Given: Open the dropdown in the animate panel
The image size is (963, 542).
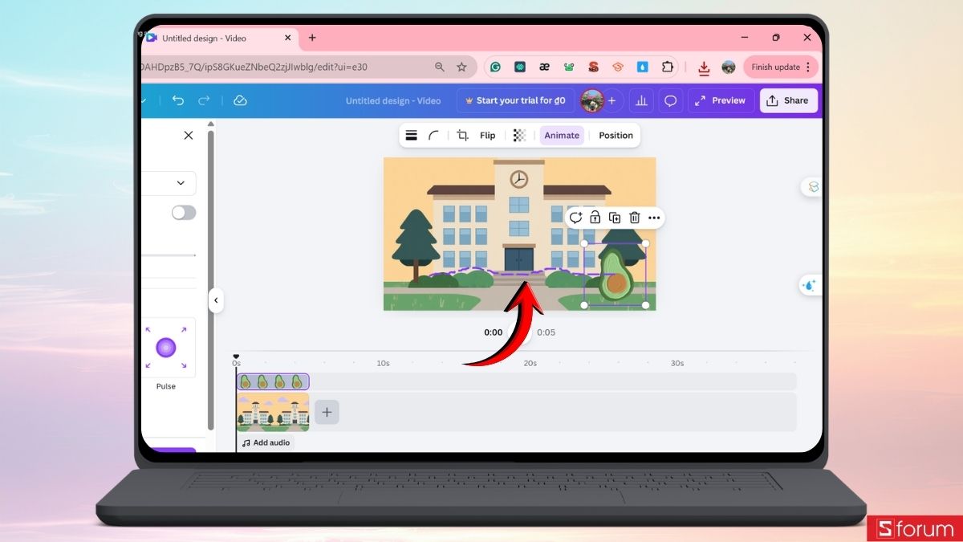Looking at the screenshot, I should coord(169,183).
